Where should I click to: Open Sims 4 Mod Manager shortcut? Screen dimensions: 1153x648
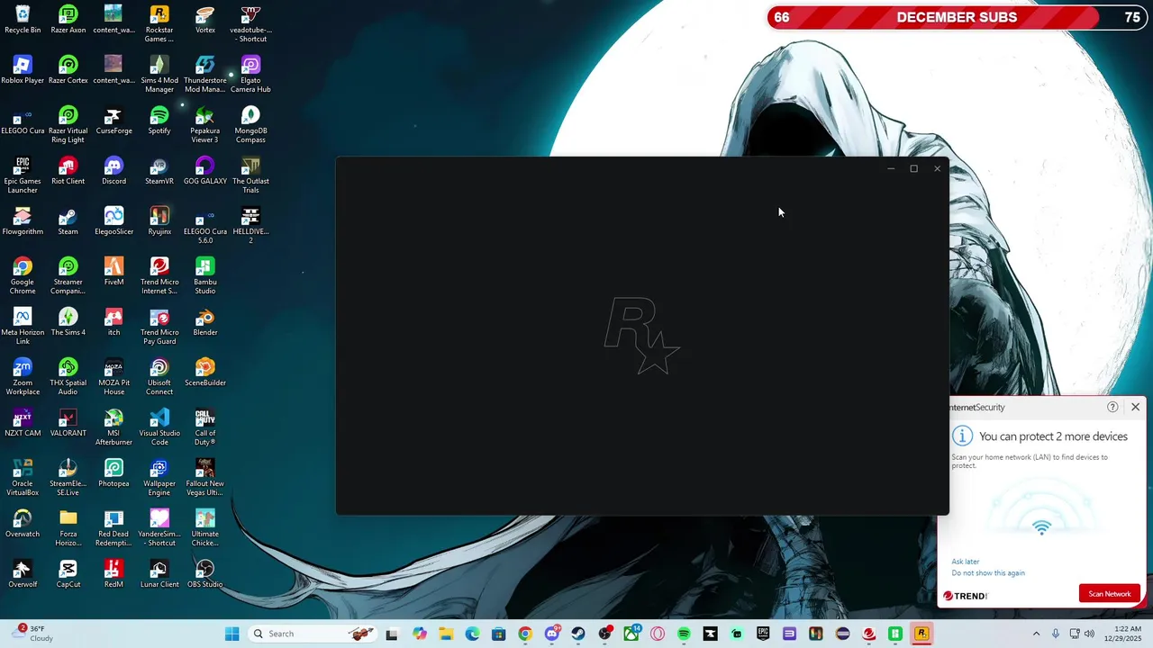pos(159,74)
